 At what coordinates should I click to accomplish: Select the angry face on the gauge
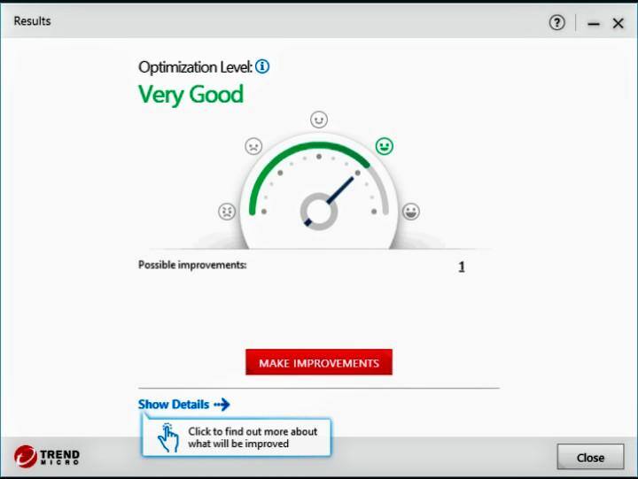coord(227,212)
